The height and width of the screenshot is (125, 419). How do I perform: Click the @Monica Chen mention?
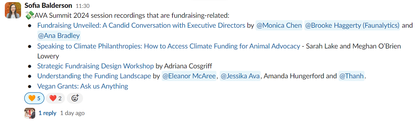(x=279, y=25)
